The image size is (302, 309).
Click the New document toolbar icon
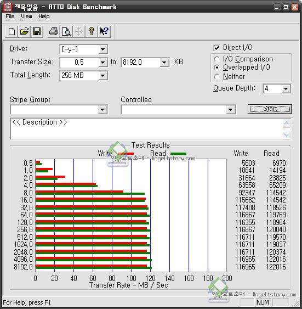click(12, 31)
